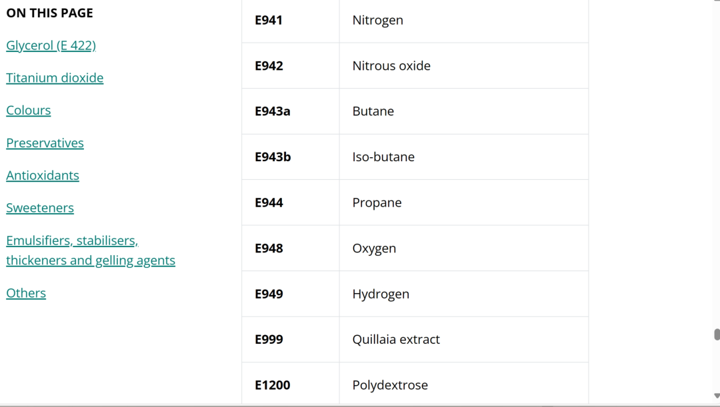Click the scroll down arrow in the scrollbar

(x=717, y=396)
